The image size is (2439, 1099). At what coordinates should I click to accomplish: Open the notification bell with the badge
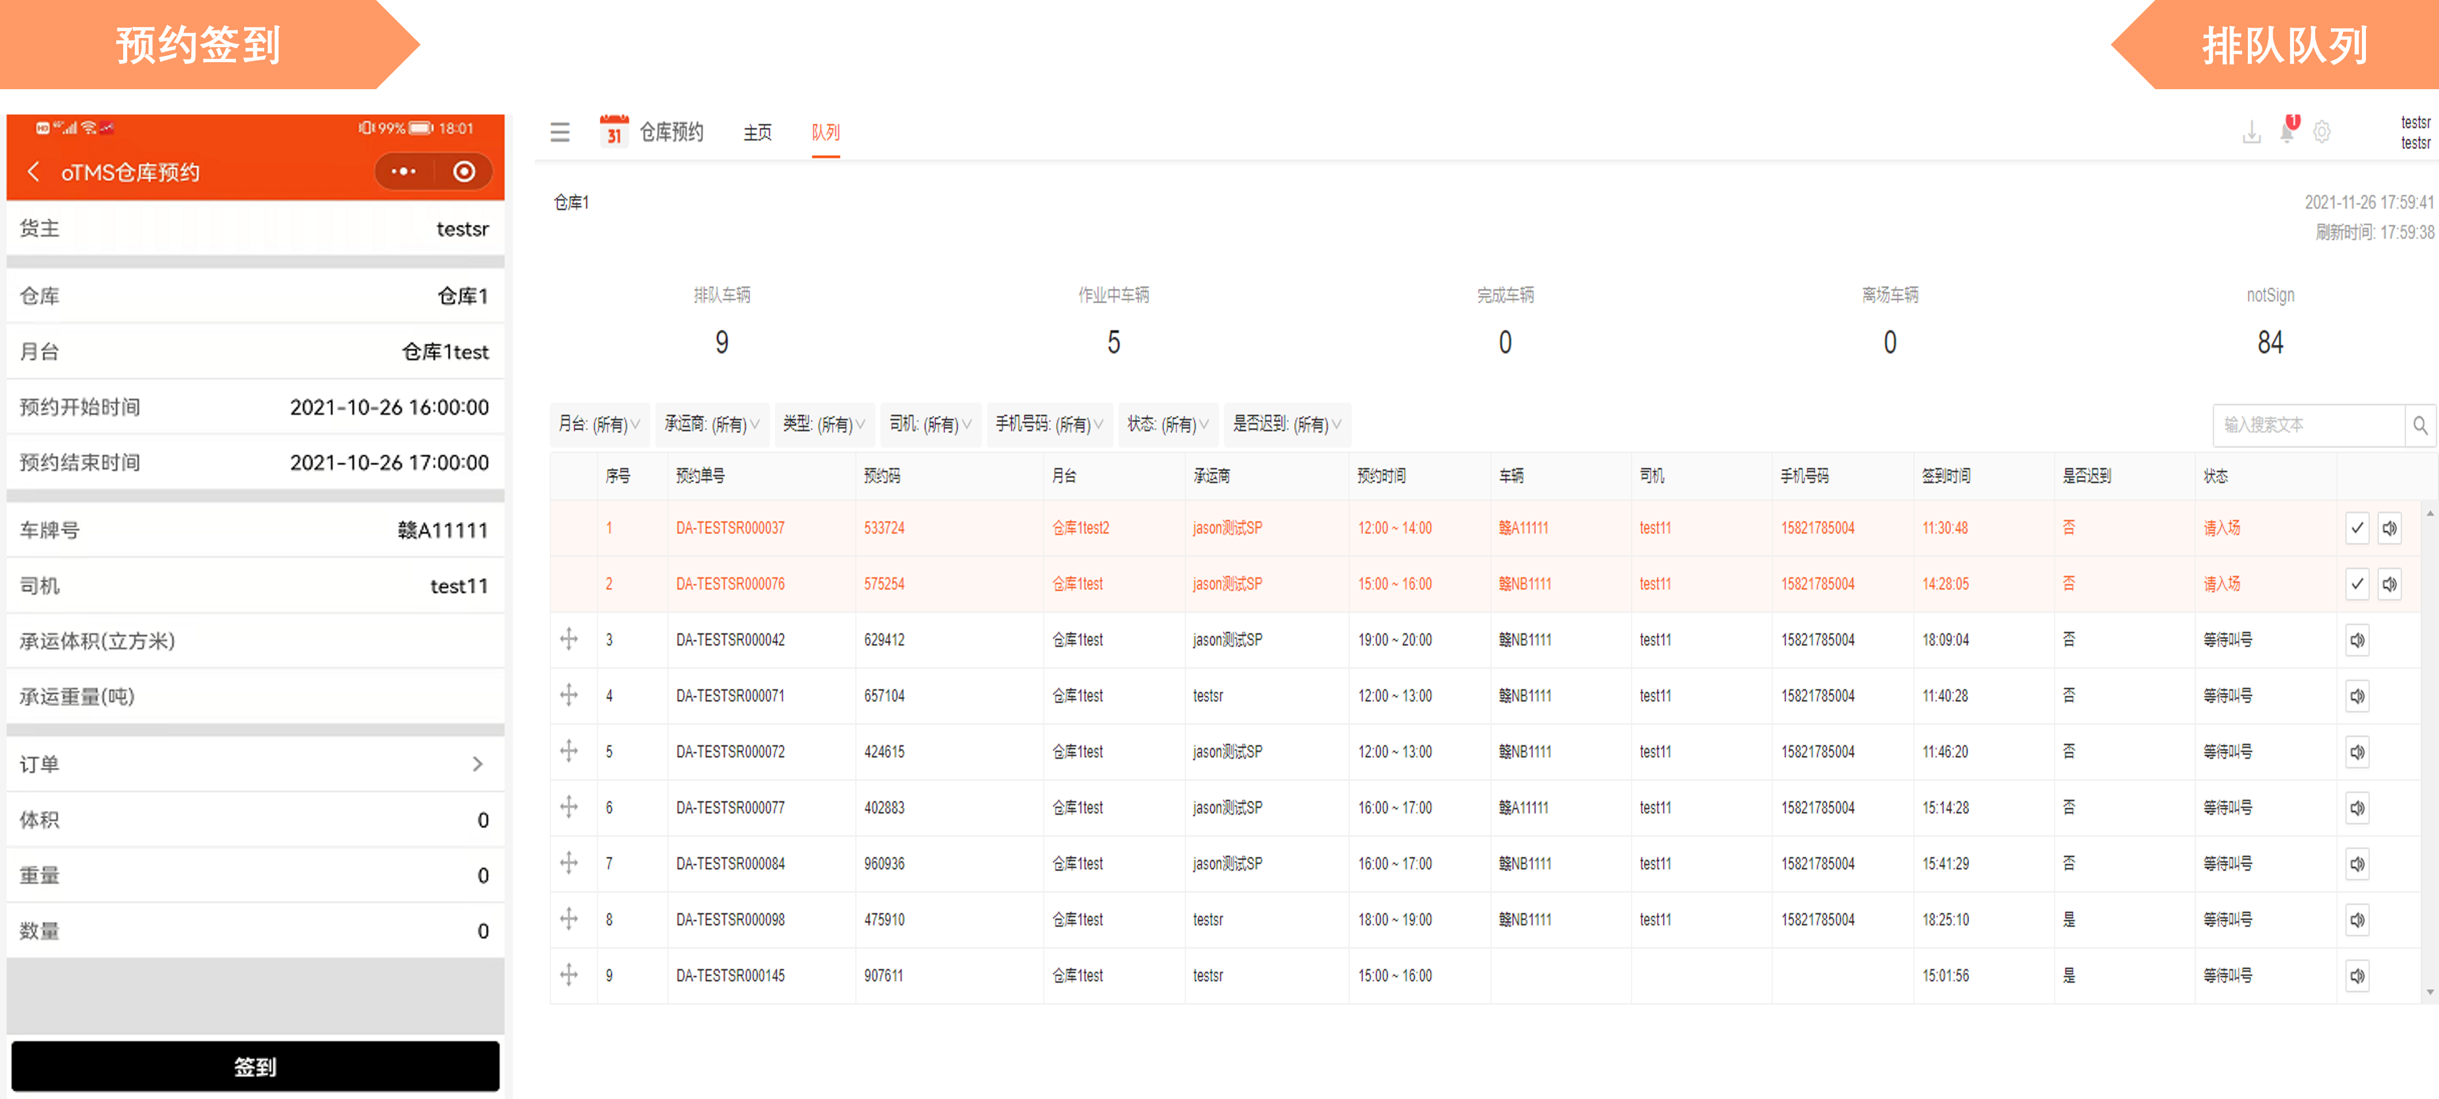tap(2286, 132)
